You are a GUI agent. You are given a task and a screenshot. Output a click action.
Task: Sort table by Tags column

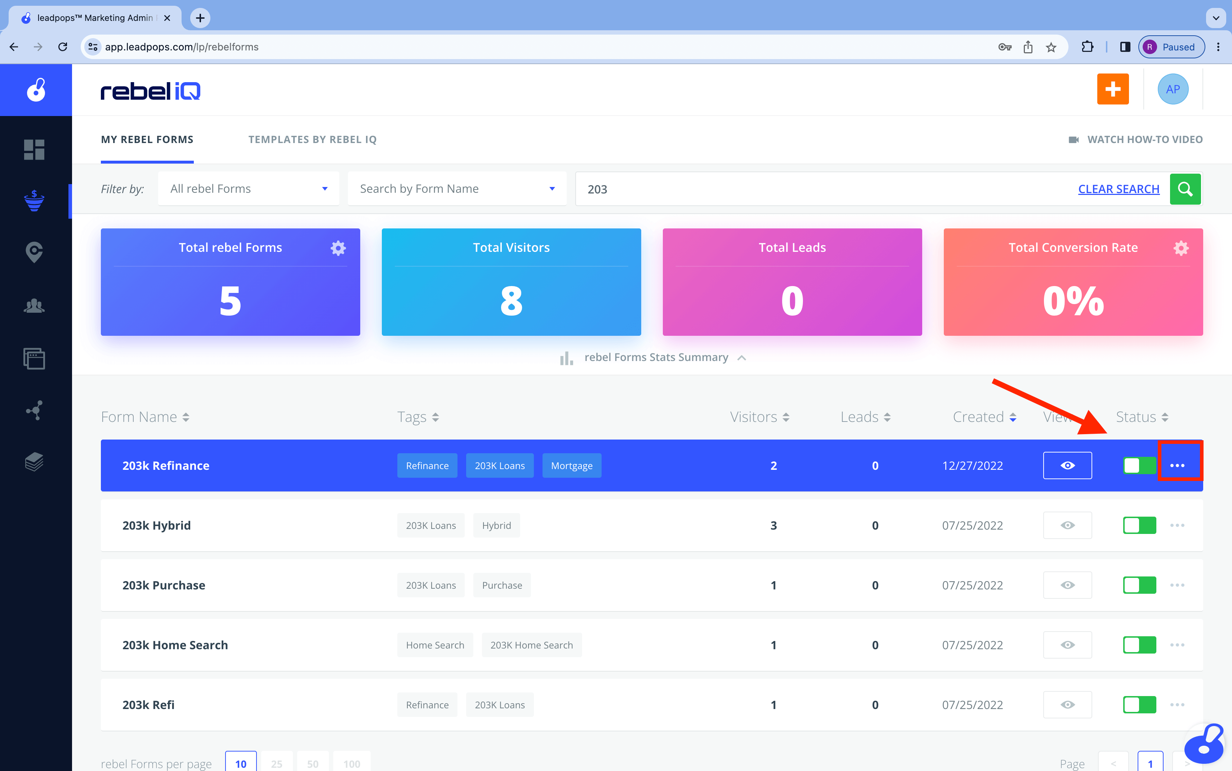pos(418,417)
